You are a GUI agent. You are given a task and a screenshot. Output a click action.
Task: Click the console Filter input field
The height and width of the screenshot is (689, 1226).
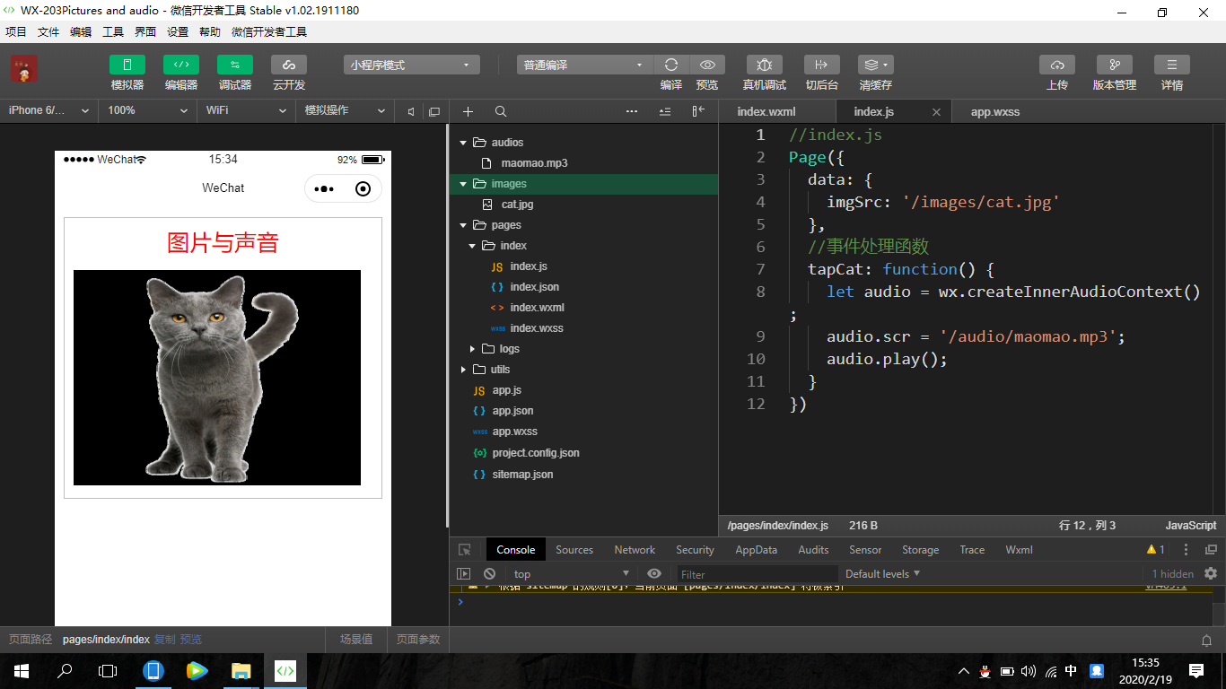click(757, 574)
